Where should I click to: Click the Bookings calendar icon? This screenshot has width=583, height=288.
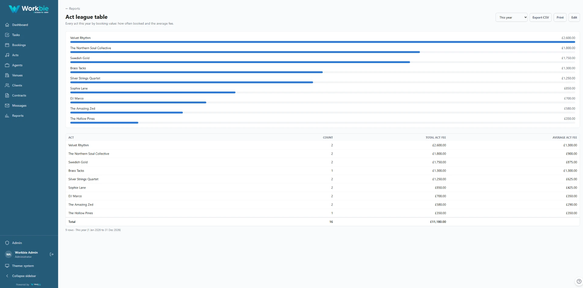tap(7, 45)
